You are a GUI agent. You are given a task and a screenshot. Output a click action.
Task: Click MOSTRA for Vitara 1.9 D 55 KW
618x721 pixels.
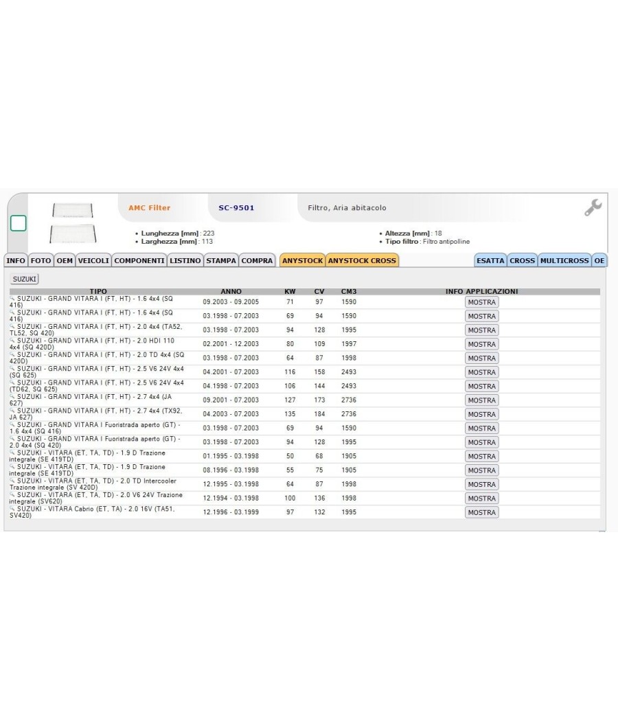482,470
